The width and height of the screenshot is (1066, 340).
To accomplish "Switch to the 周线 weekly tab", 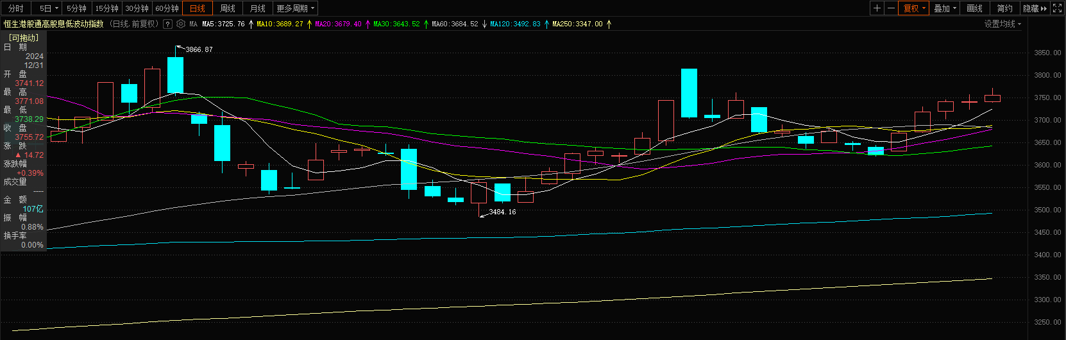I will (x=228, y=8).
